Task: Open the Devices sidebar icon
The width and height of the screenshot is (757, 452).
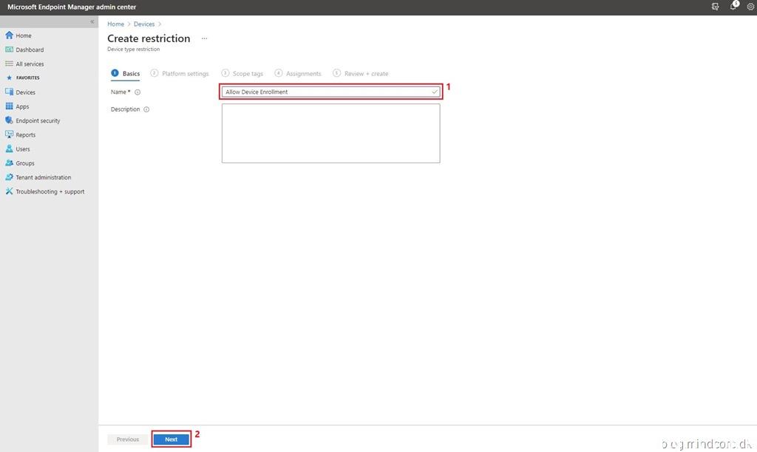Action: coord(10,92)
